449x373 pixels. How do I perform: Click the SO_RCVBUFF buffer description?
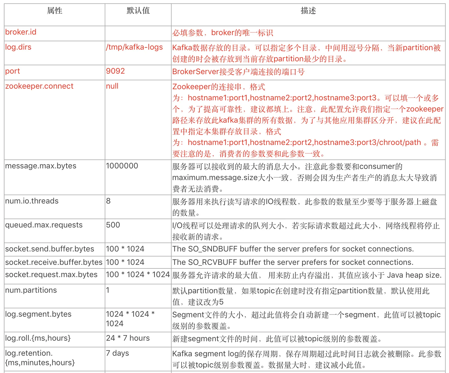point(293,262)
